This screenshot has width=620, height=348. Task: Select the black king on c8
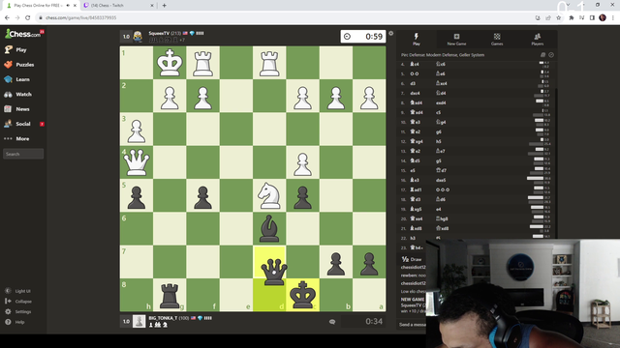pos(302,295)
